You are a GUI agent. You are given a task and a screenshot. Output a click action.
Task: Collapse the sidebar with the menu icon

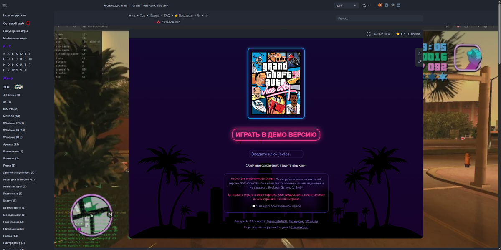pyautogui.click(x=5, y=5)
